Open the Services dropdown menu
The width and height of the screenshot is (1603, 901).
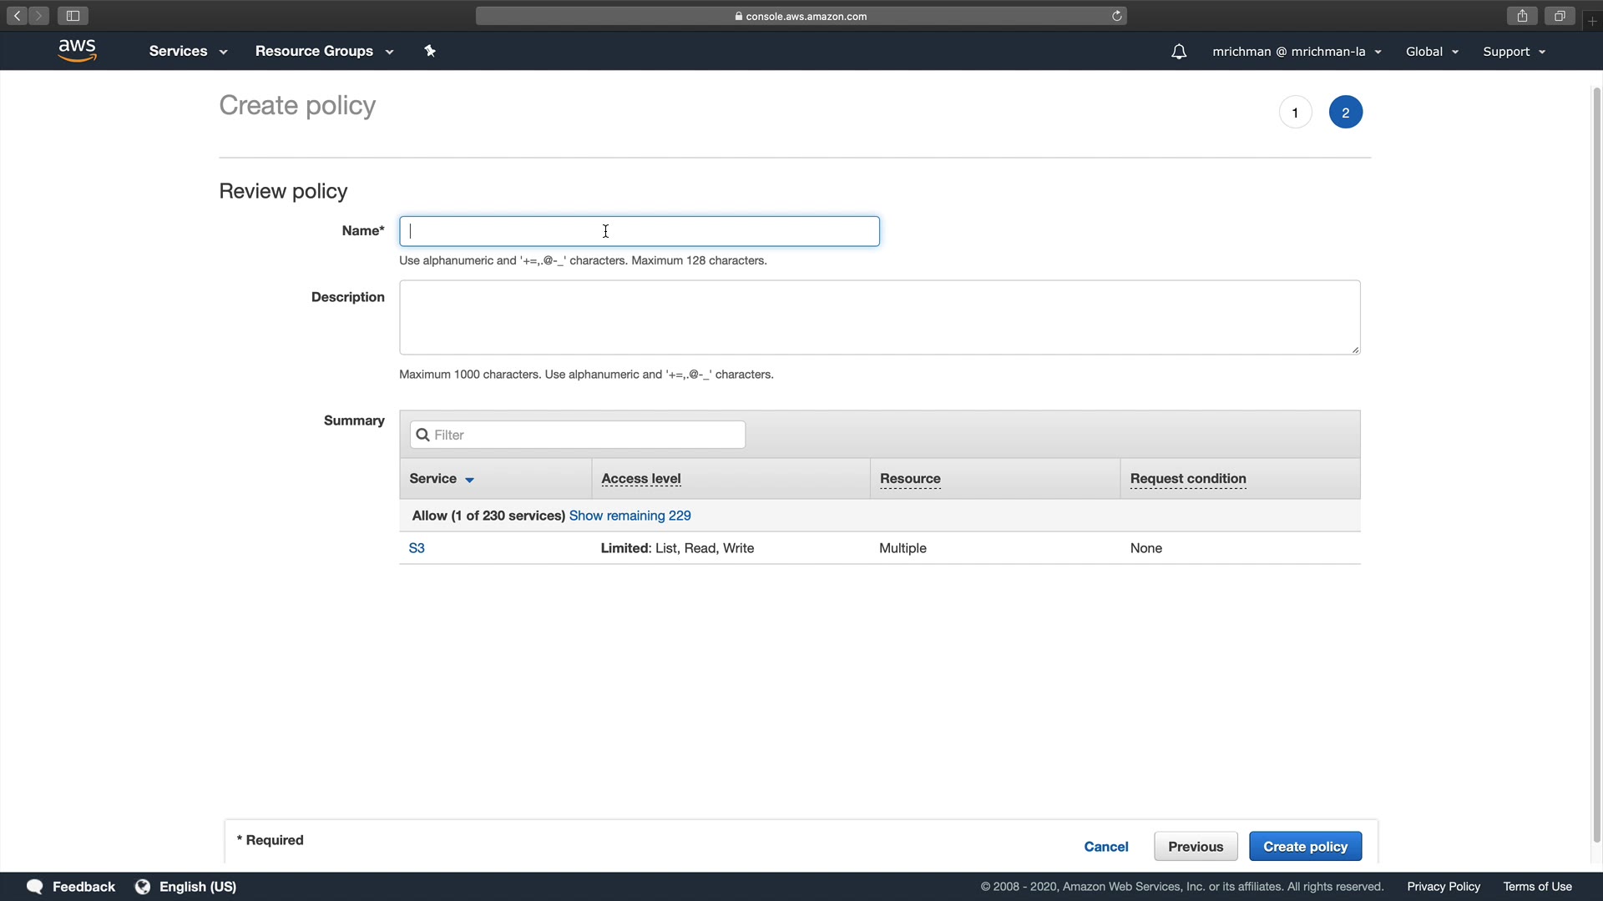(x=188, y=51)
